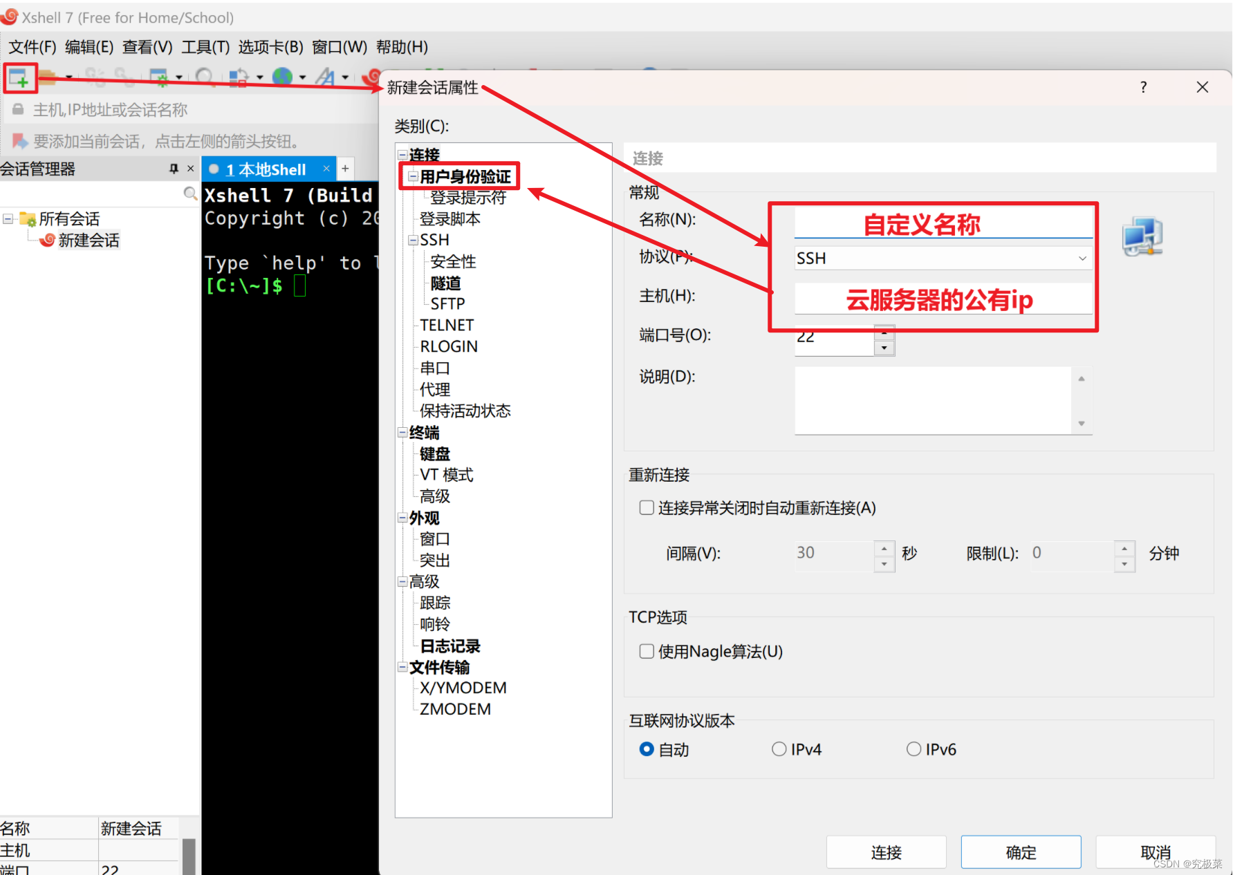Viewport: 1233px width, 875px height.
Task: Click the 取消 button
Action: point(1156,852)
